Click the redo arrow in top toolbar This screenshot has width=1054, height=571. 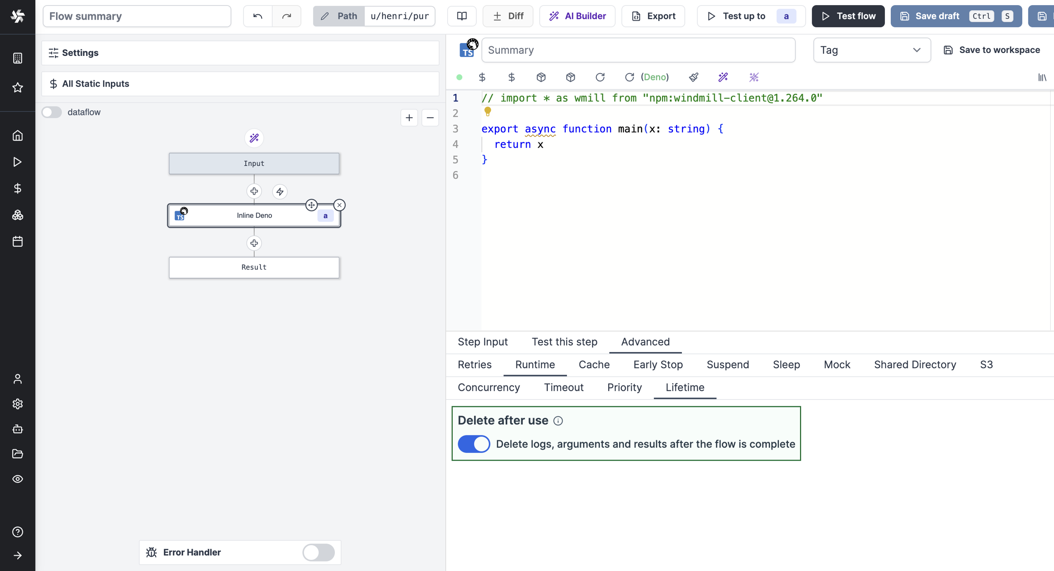(287, 16)
